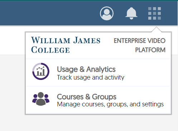Screen dimensions: 178x131
Task: Click the gray page background below the menu
Action: (x=89, y=122)
